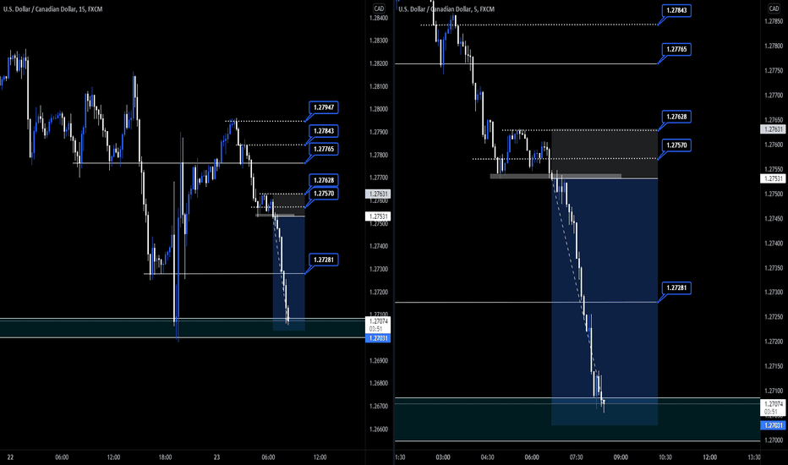Select the 1.27843 callout on the 15-minute chart

[x=324, y=131]
